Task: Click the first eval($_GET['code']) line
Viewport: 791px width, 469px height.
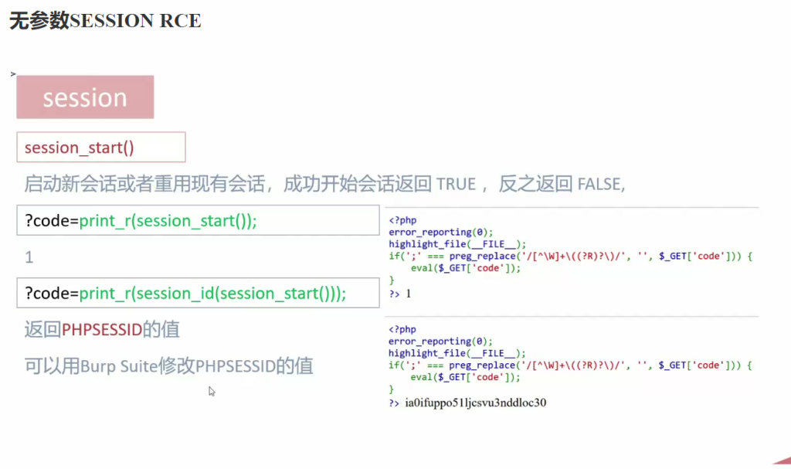Action: (x=465, y=268)
